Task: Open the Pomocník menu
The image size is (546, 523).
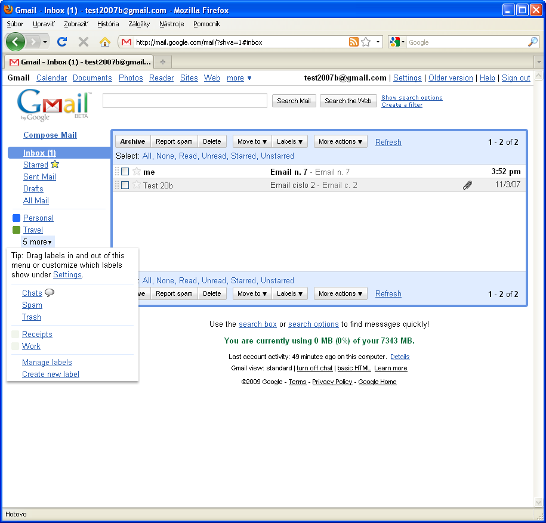Action: click(207, 24)
